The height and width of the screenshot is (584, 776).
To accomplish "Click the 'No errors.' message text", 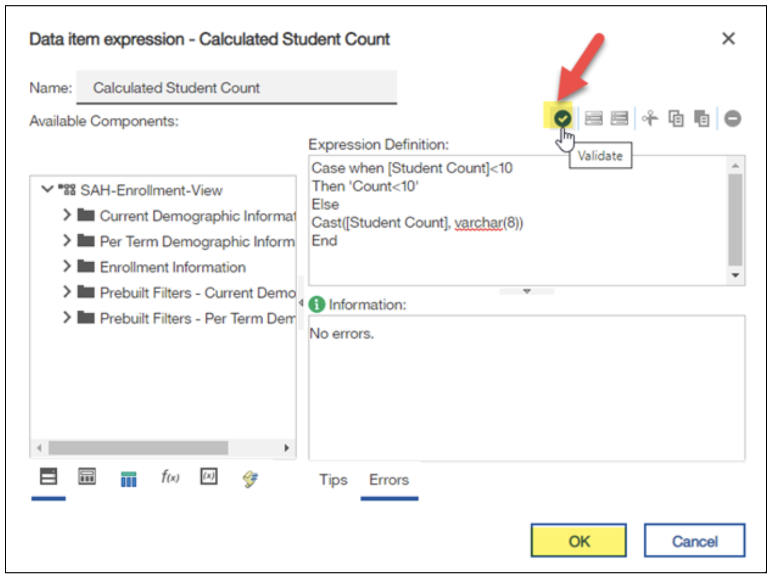I will 342,333.
